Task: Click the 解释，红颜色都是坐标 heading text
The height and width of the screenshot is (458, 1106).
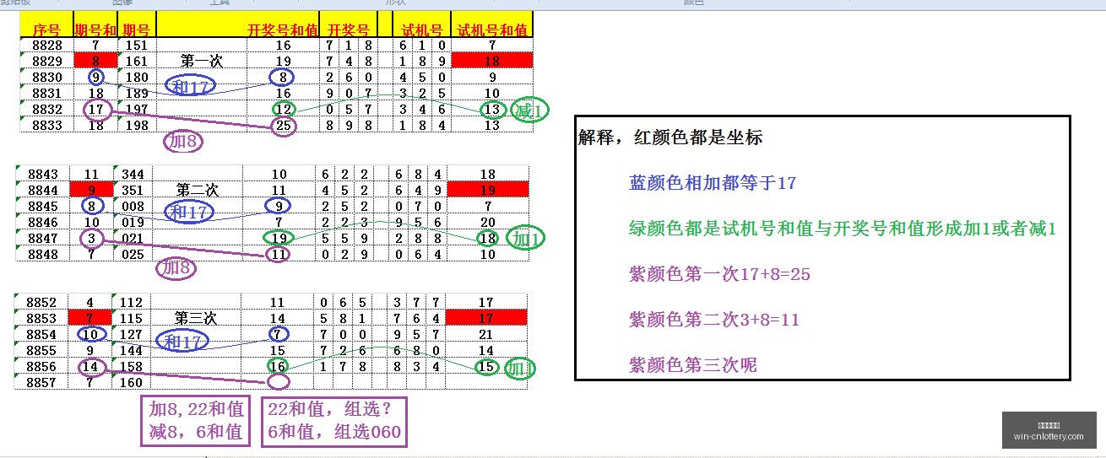Action: tap(670, 137)
